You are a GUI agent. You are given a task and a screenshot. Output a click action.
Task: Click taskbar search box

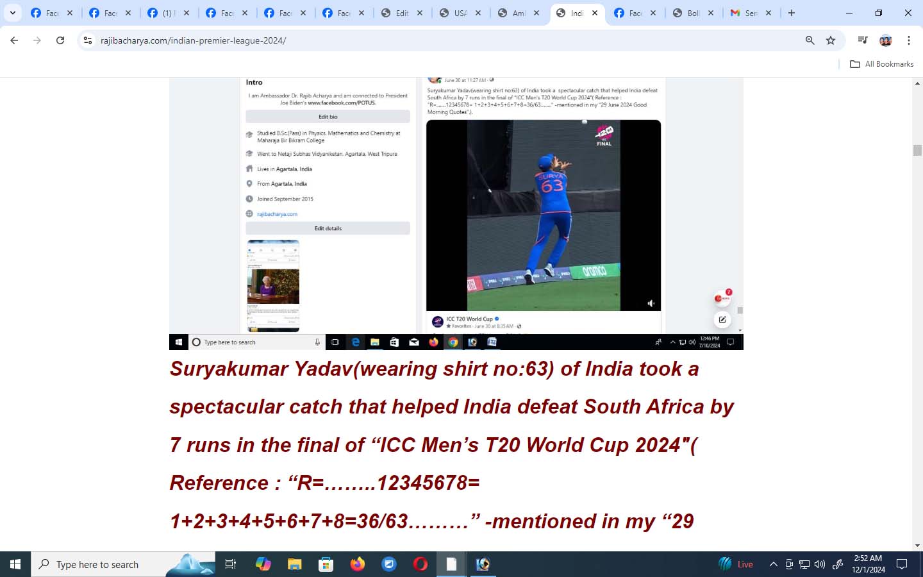tap(122, 564)
